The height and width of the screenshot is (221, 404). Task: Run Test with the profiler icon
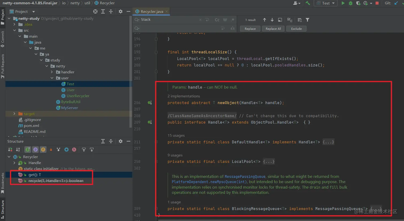point(366,3)
